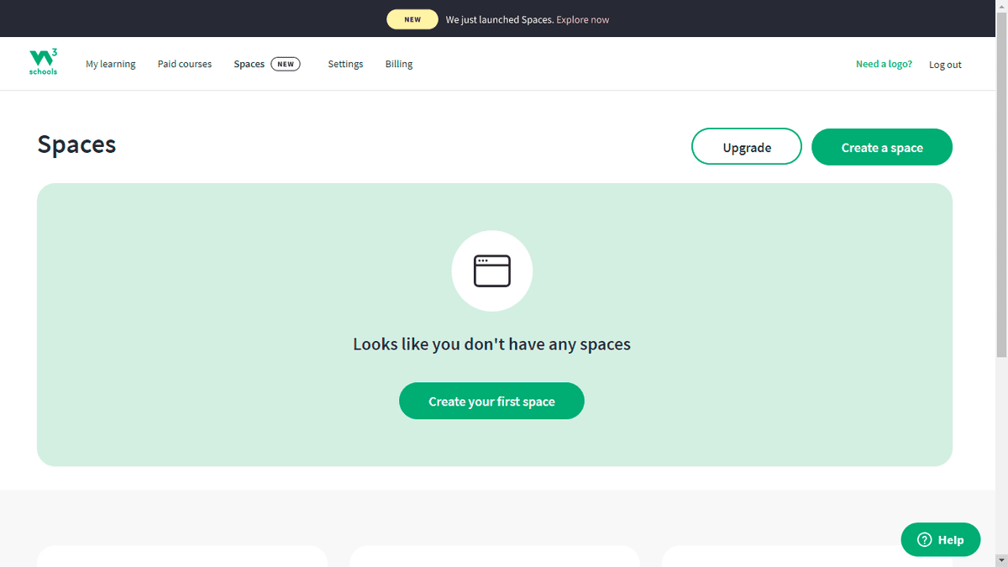Click the yellow NEW badge in banner

coord(412,19)
